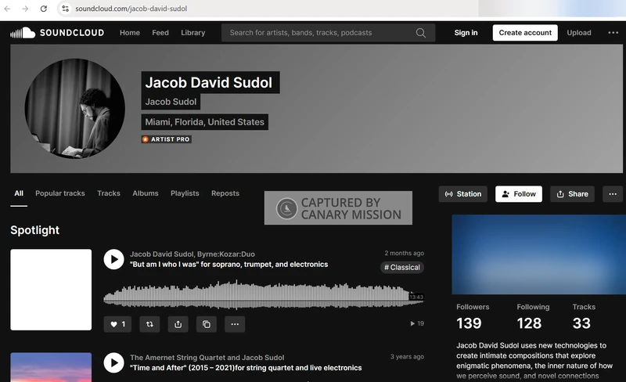Click the "2 months ago" timestamp
The height and width of the screenshot is (382, 626).
(404, 254)
